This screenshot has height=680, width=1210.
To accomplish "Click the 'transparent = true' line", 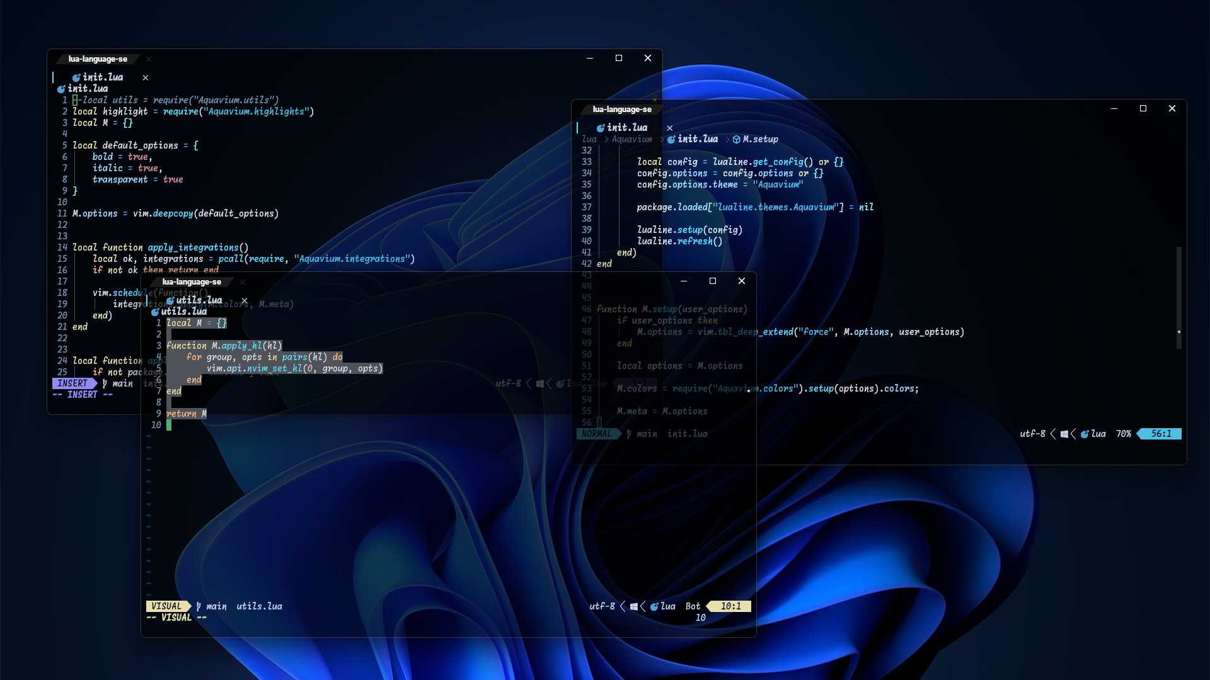I will (x=138, y=179).
